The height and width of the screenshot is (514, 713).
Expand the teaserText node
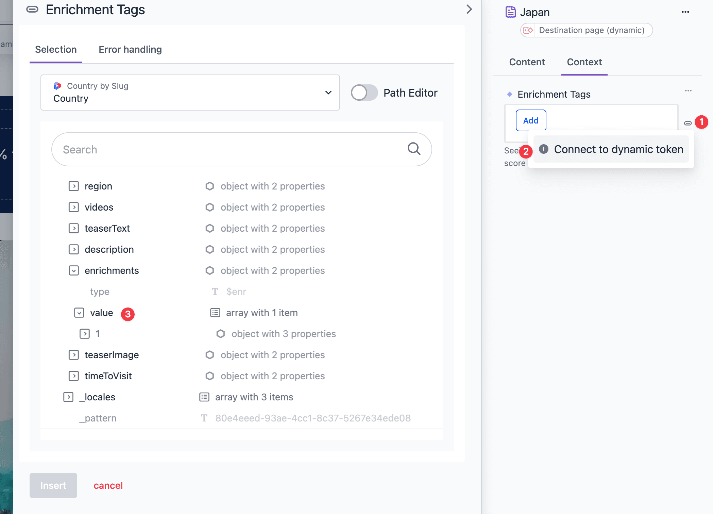tap(74, 228)
